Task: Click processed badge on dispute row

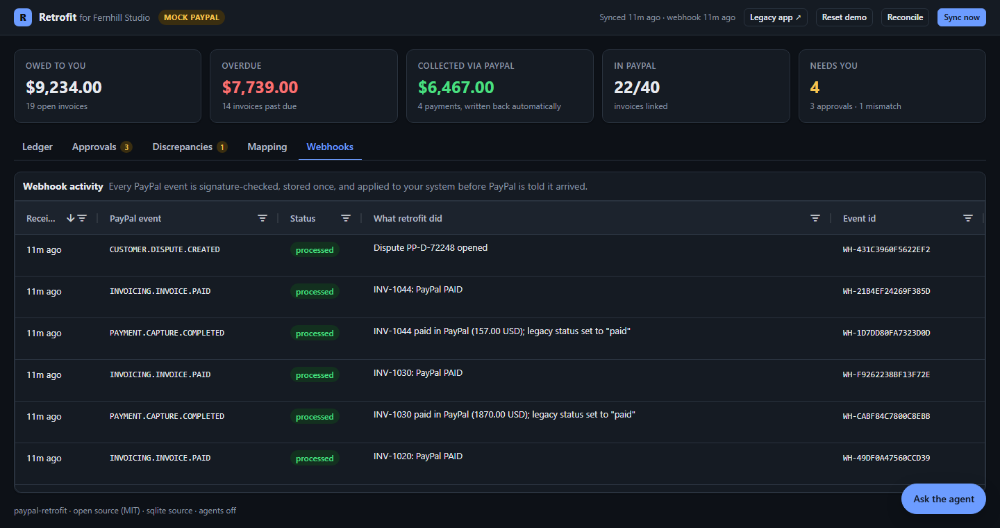Action: pyautogui.click(x=315, y=250)
